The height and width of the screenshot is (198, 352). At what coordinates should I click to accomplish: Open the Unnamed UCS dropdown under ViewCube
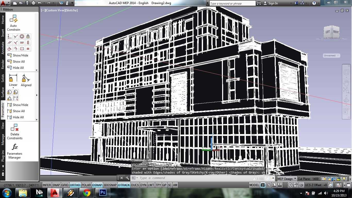(331, 55)
